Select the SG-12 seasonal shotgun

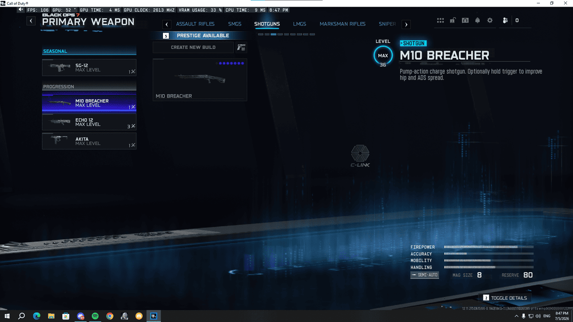pos(89,68)
